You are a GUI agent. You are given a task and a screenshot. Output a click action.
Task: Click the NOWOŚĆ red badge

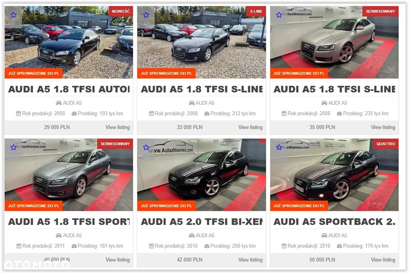(x=121, y=11)
